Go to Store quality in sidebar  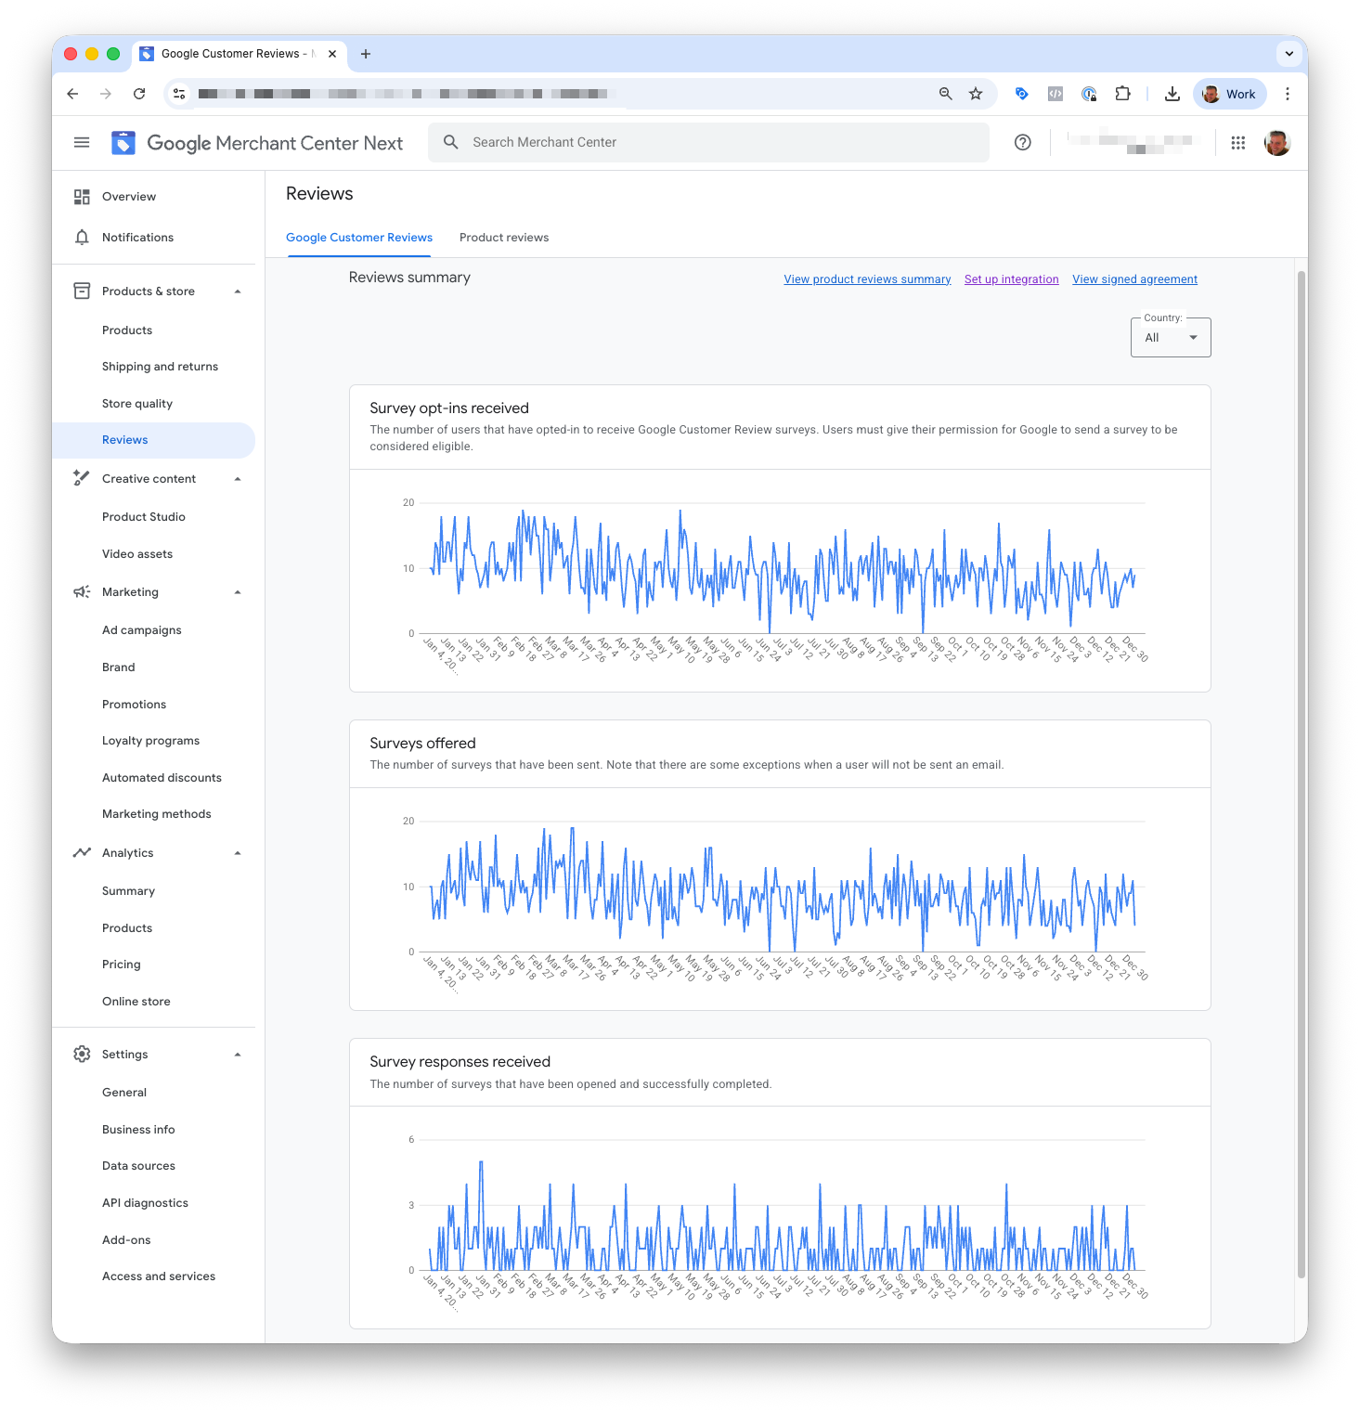click(x=137, y=404)
